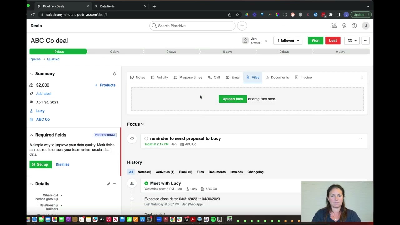Close the Files upload panel with X

pyautogui.click(x=362, y=77)
